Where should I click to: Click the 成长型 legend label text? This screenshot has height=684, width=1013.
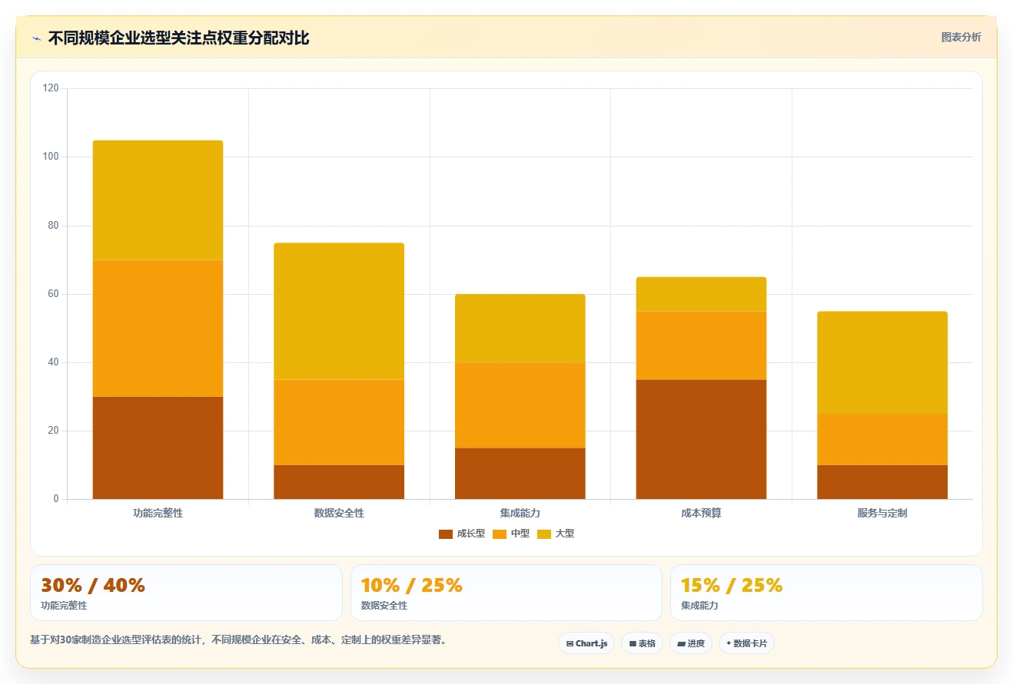471,534
